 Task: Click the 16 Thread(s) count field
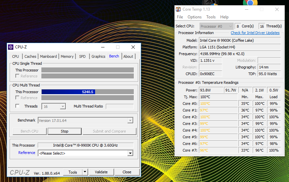[262, 26]
